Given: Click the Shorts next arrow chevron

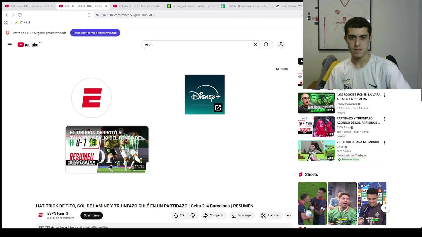Looking at the screenshot, I should [385, 208].
